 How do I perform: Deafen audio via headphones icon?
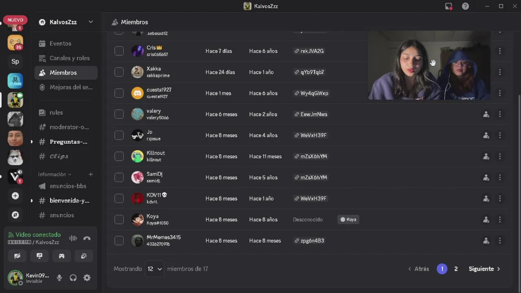click(73, 278)
